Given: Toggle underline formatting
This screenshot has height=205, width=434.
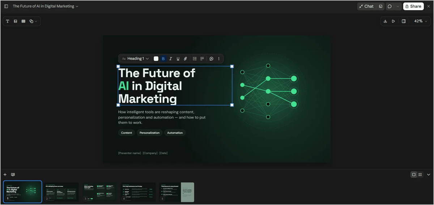Looking at the screenshot, I should coord(178,59).
